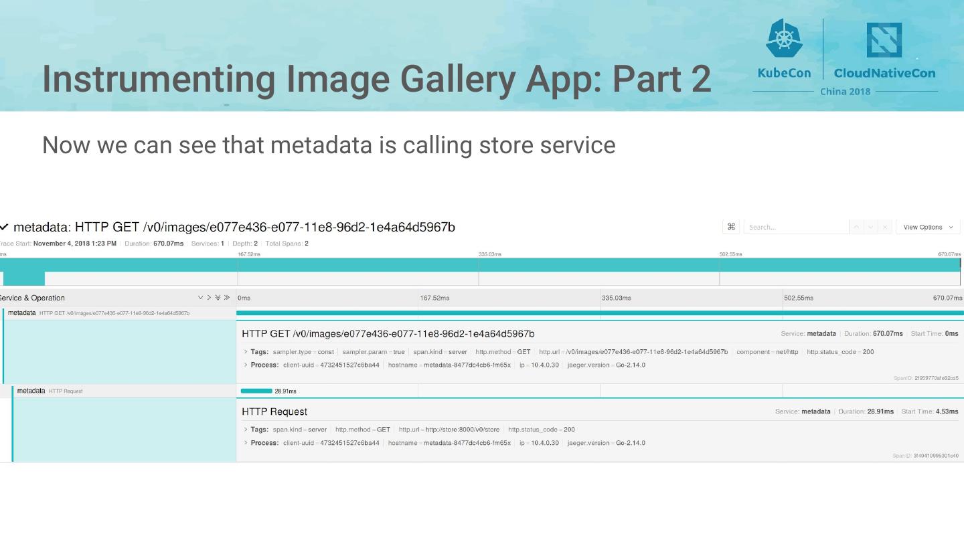Click the expand one level chevron icon
The width and height of the screenshot is (964, 542).
[200, 298]
